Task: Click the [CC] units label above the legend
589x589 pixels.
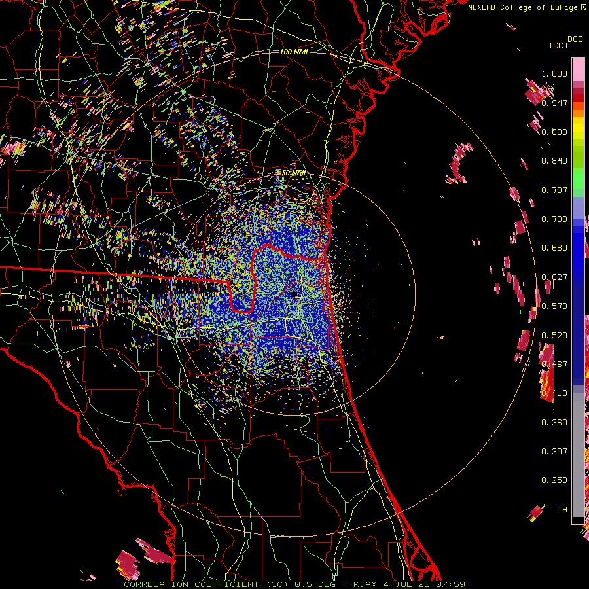Action: click(x=559, y=45)
